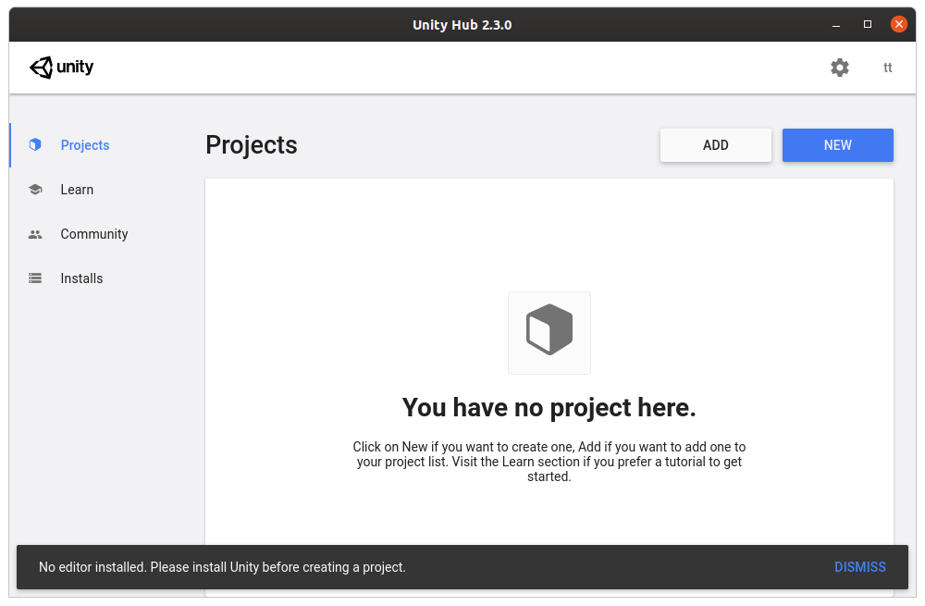Click the Community people icon
This screenshot has width=925, height=606.
click(x=35, y=233)
